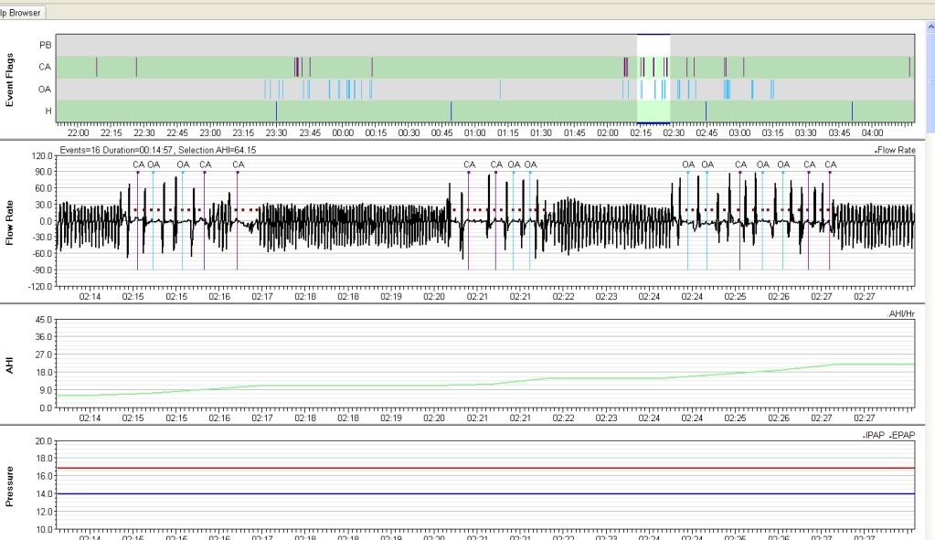The image size is (935, 540).
Task: Click the lone OA flag past 01:00
Action: click(x=500, y=90)
